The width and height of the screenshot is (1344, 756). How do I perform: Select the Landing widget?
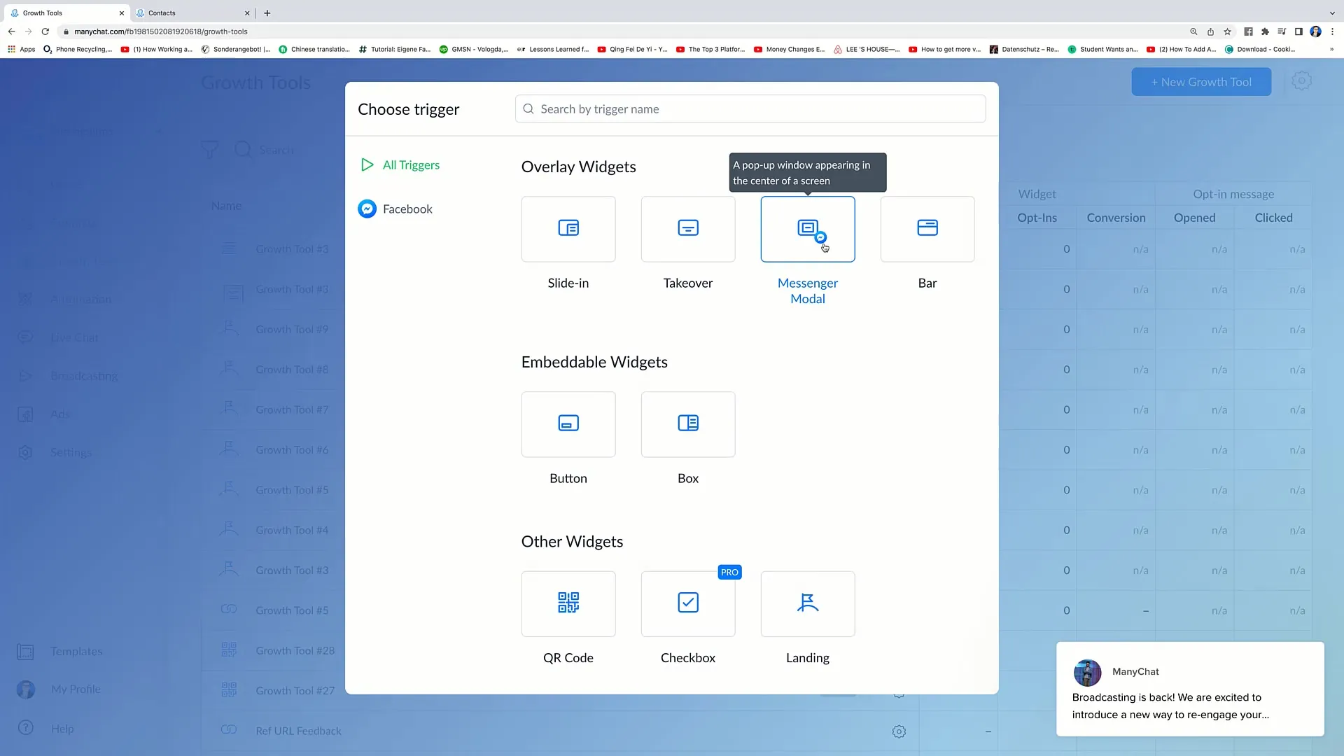(808, 604)
